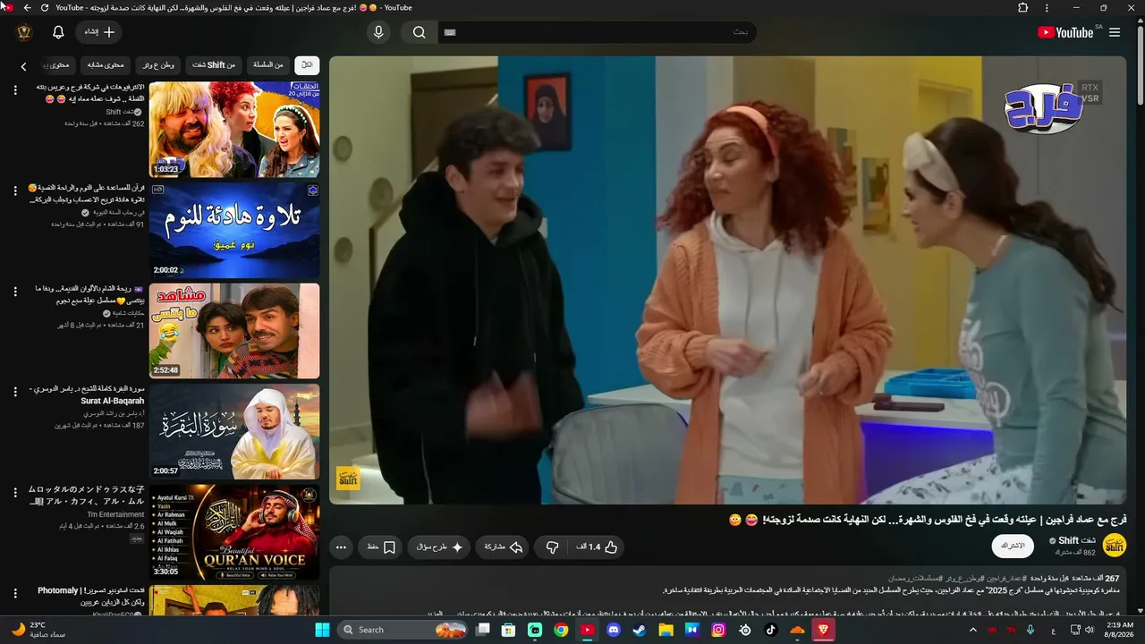This screenshot has height=644, width=1145.
Task: Open Steam from the taskbar
Action: point(639,630)
